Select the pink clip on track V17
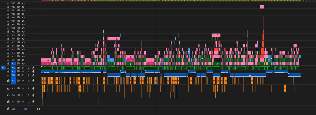Viewport: 316px width, 115px height. pyautogui.click(x=262, y=7)
